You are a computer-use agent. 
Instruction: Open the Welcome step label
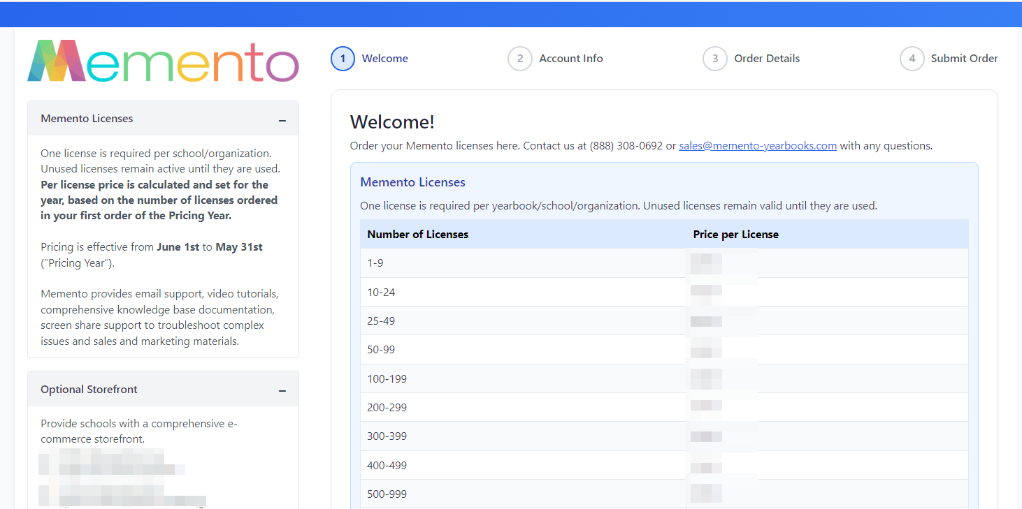click(384, 59)
